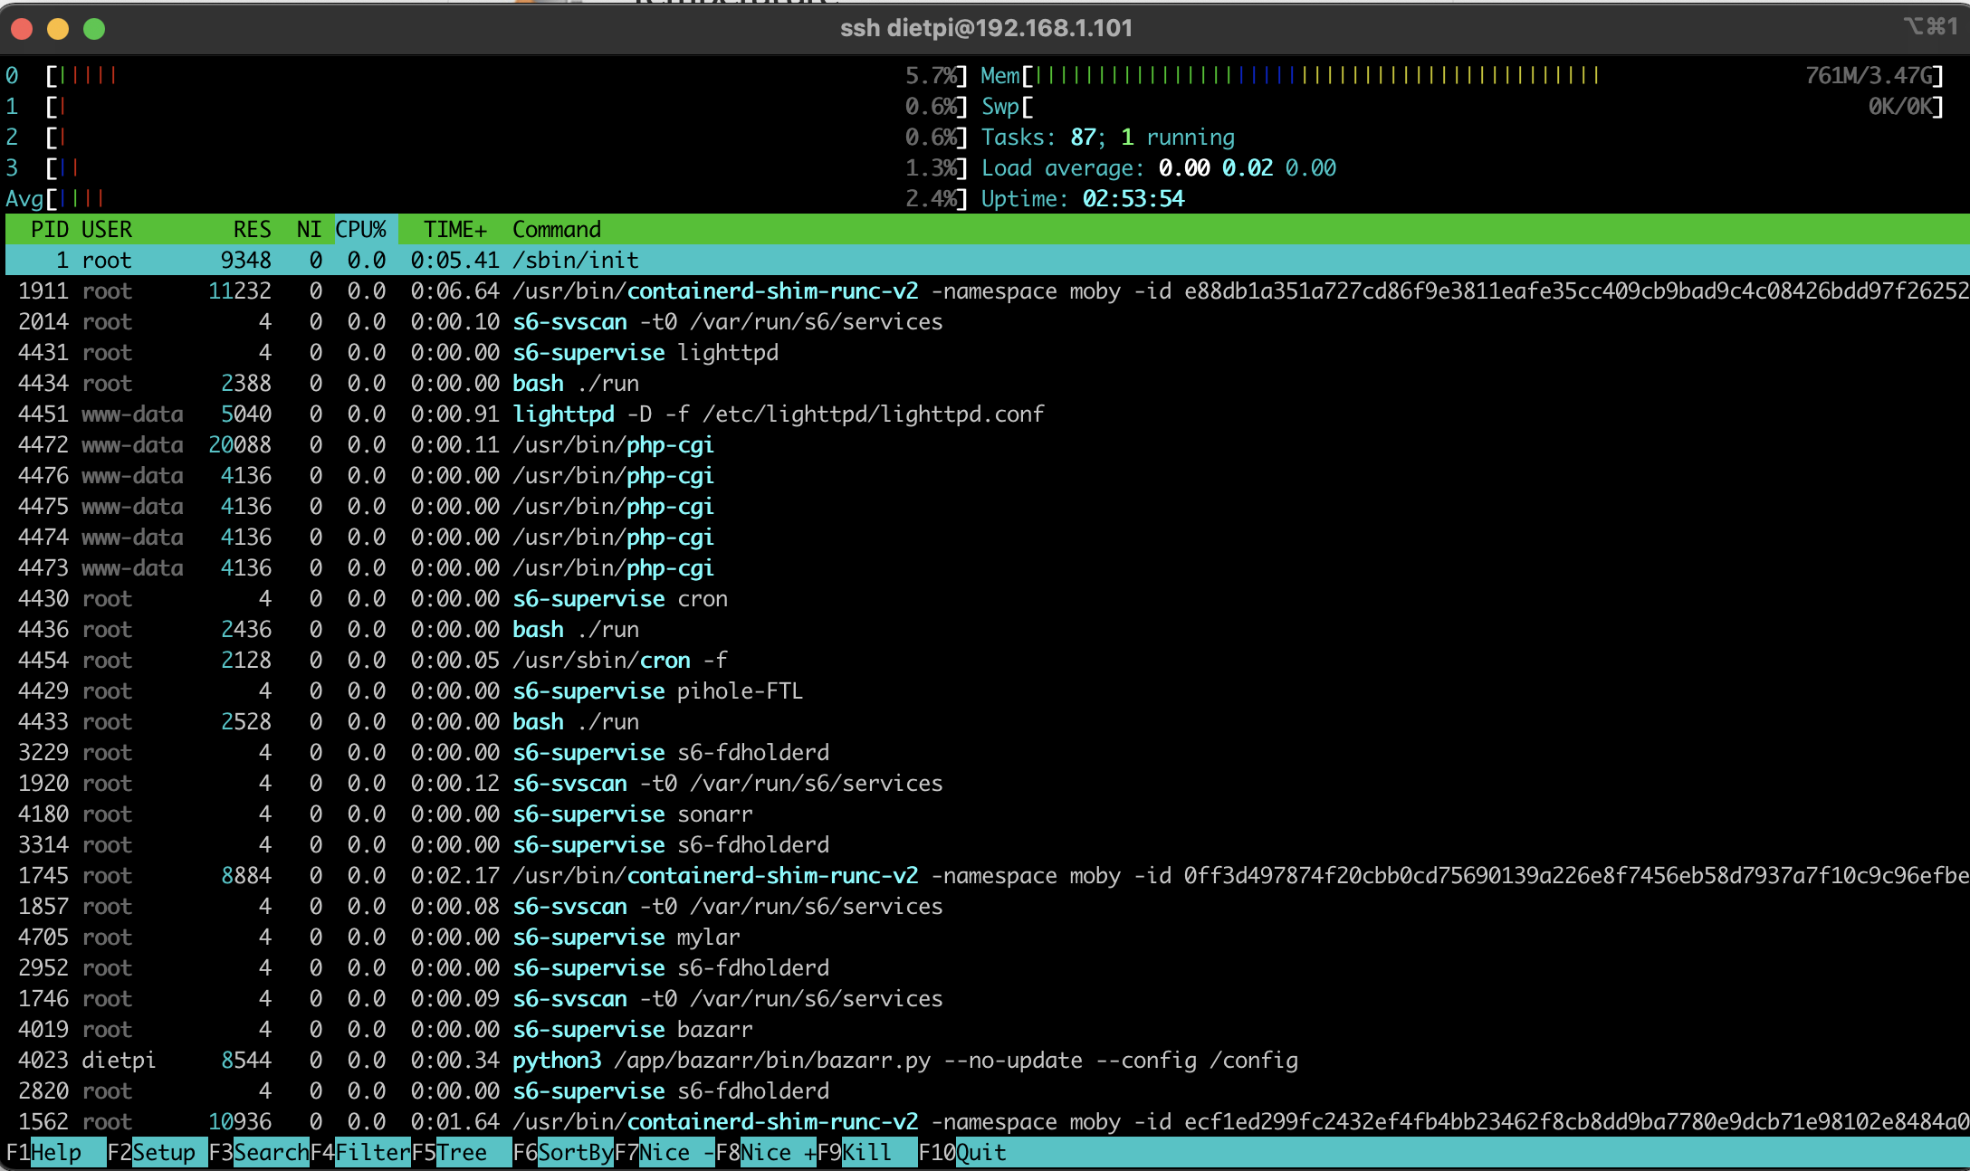
Task: Click F8 Nice plus button
Action: (766, 1152)
